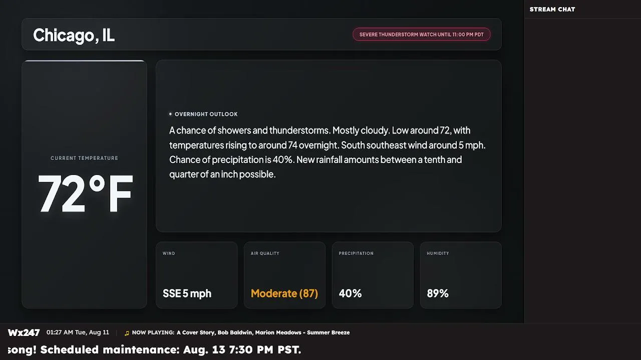Click the overnight forecast description text
Screen dimensions: 641x360
328,152
